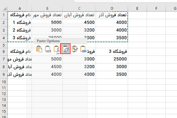
Task: Click cell B8 with value 4500
Action: [x=47, y=67]
